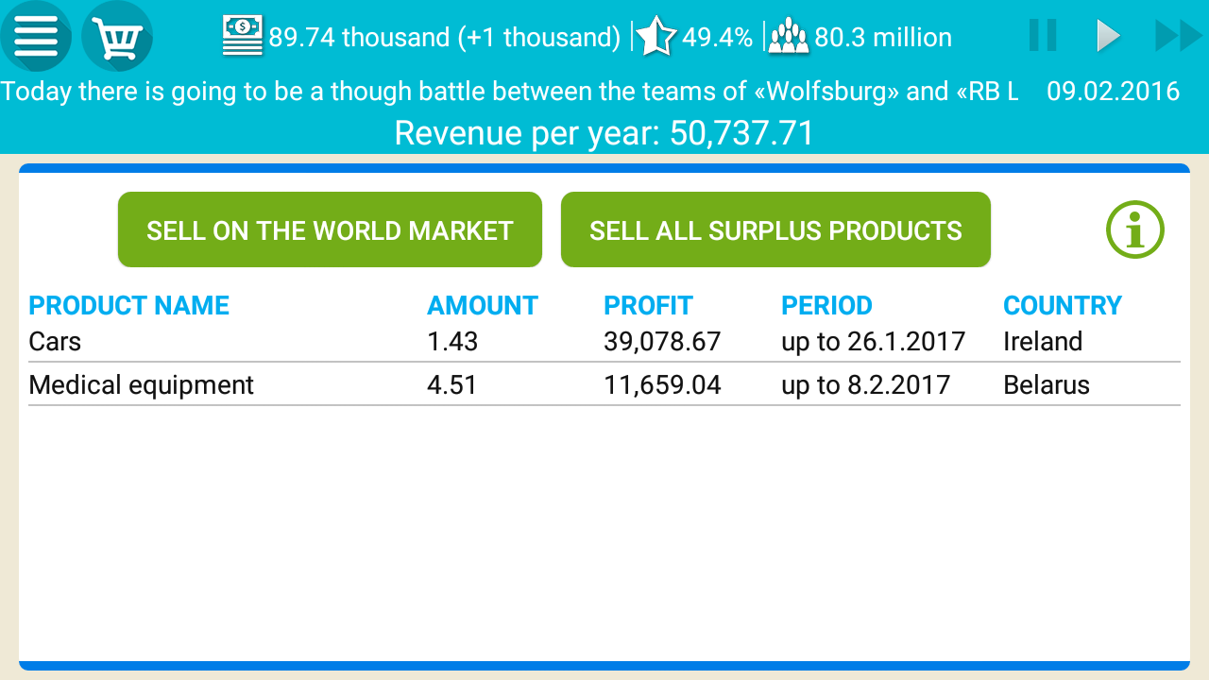Viewport: 1209px width, 680px height.
Task: Open the hamburger main menu
Action: [36, 37]
